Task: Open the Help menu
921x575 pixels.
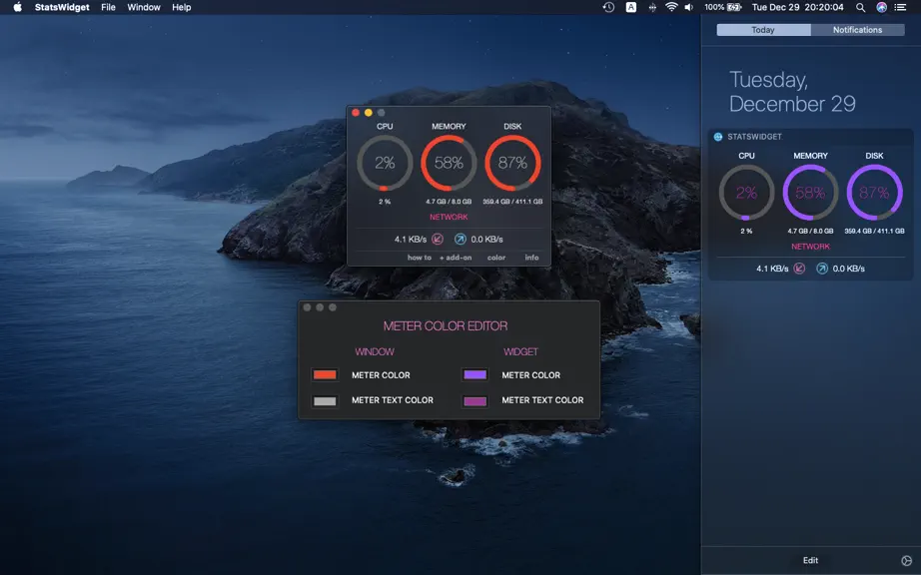Action: coord(182,7)
